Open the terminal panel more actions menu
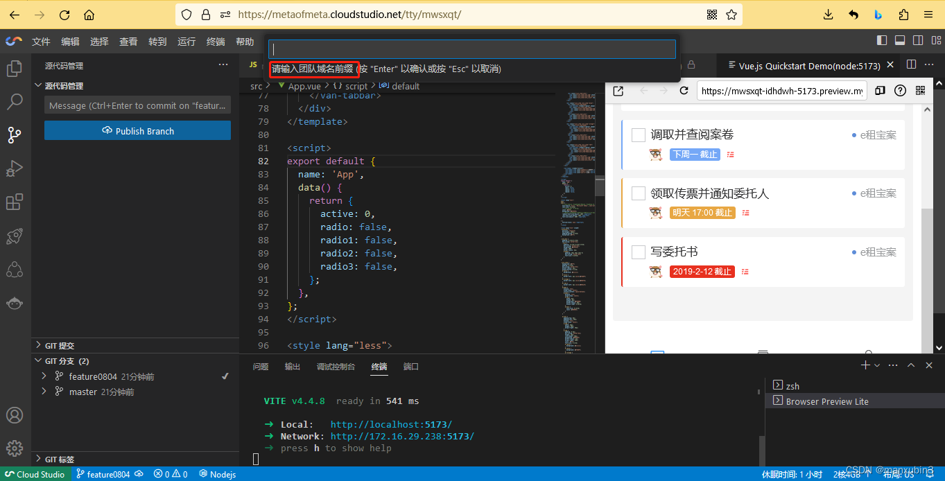The height and width of the screenshot is (481, 945). [x=893, y=365]
